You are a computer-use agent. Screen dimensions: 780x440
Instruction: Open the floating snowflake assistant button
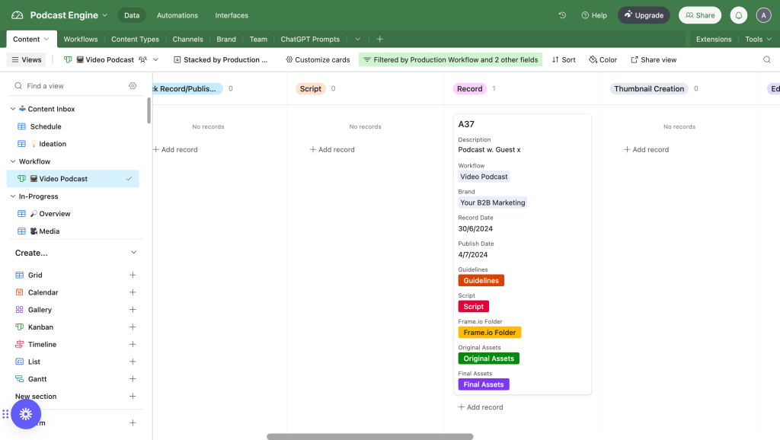pos(26,414)
